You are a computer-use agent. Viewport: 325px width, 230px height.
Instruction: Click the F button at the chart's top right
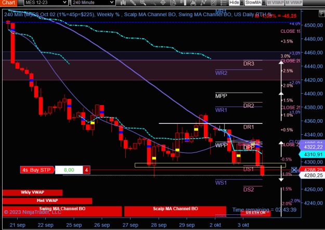pos(322,14)
